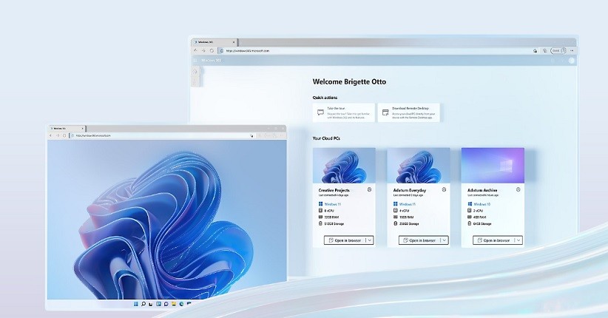
Task: Open Chat in the Cloud PC taskbar
Action: [x=166, y=304]
